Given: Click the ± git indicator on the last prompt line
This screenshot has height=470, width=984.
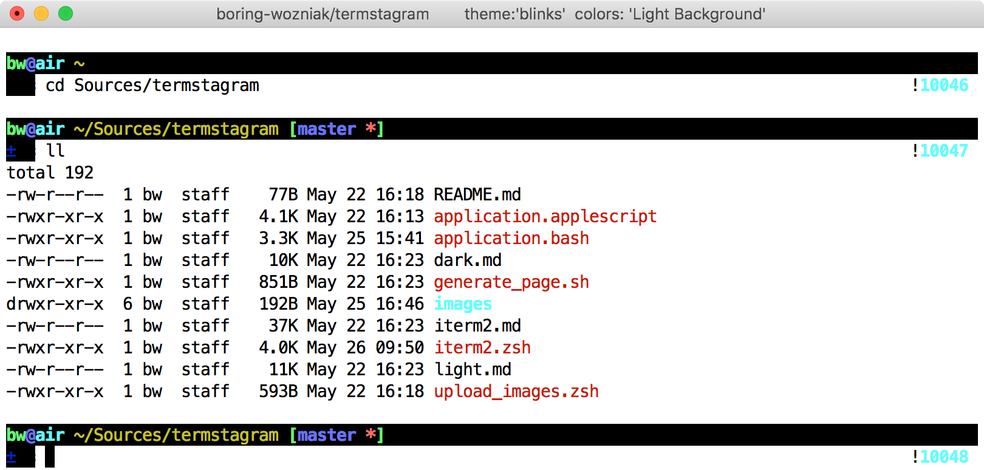Looking at the screenshot, I should tap(12, 457).
